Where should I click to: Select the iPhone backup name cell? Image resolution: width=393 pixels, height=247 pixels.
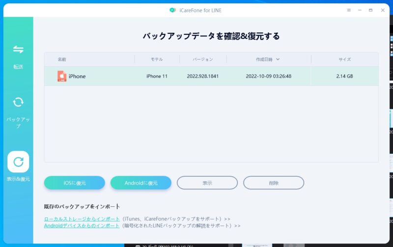click(77, 76)
